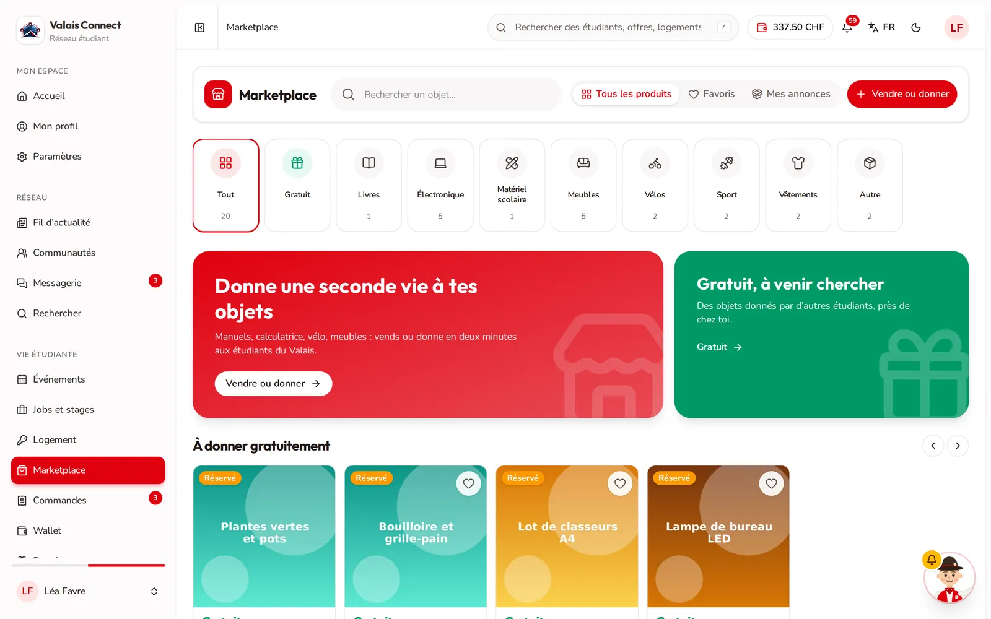Open Commandes in sidebar
991x619 pixels.
(x=88, y=500)
